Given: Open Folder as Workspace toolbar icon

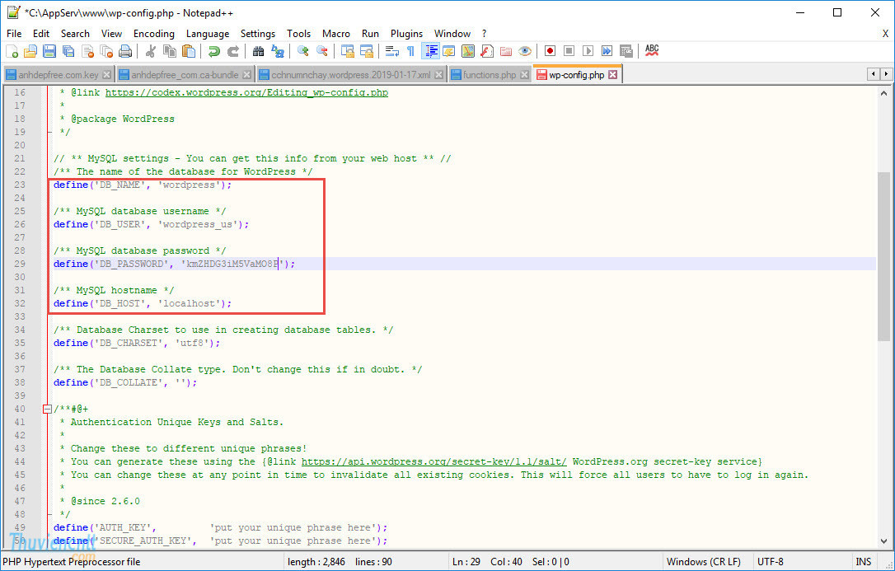Looking at the screenshot, I should click(506, 51).
